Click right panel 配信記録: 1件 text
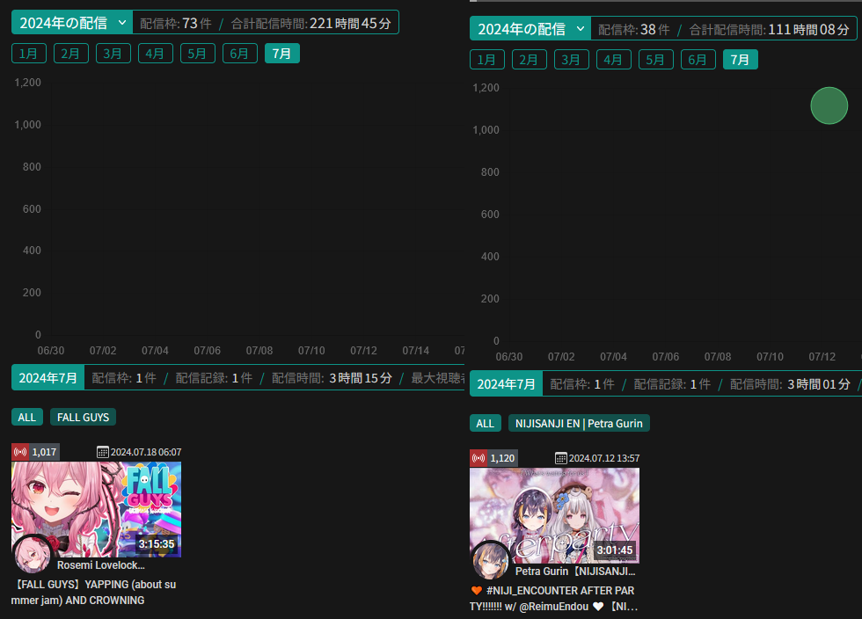The width and height of the screenshot is (862, 619). point(672,384)
